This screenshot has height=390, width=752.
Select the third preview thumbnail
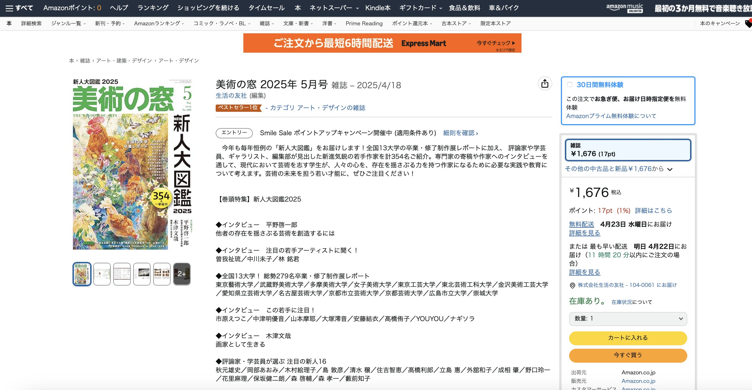[122, 274]
